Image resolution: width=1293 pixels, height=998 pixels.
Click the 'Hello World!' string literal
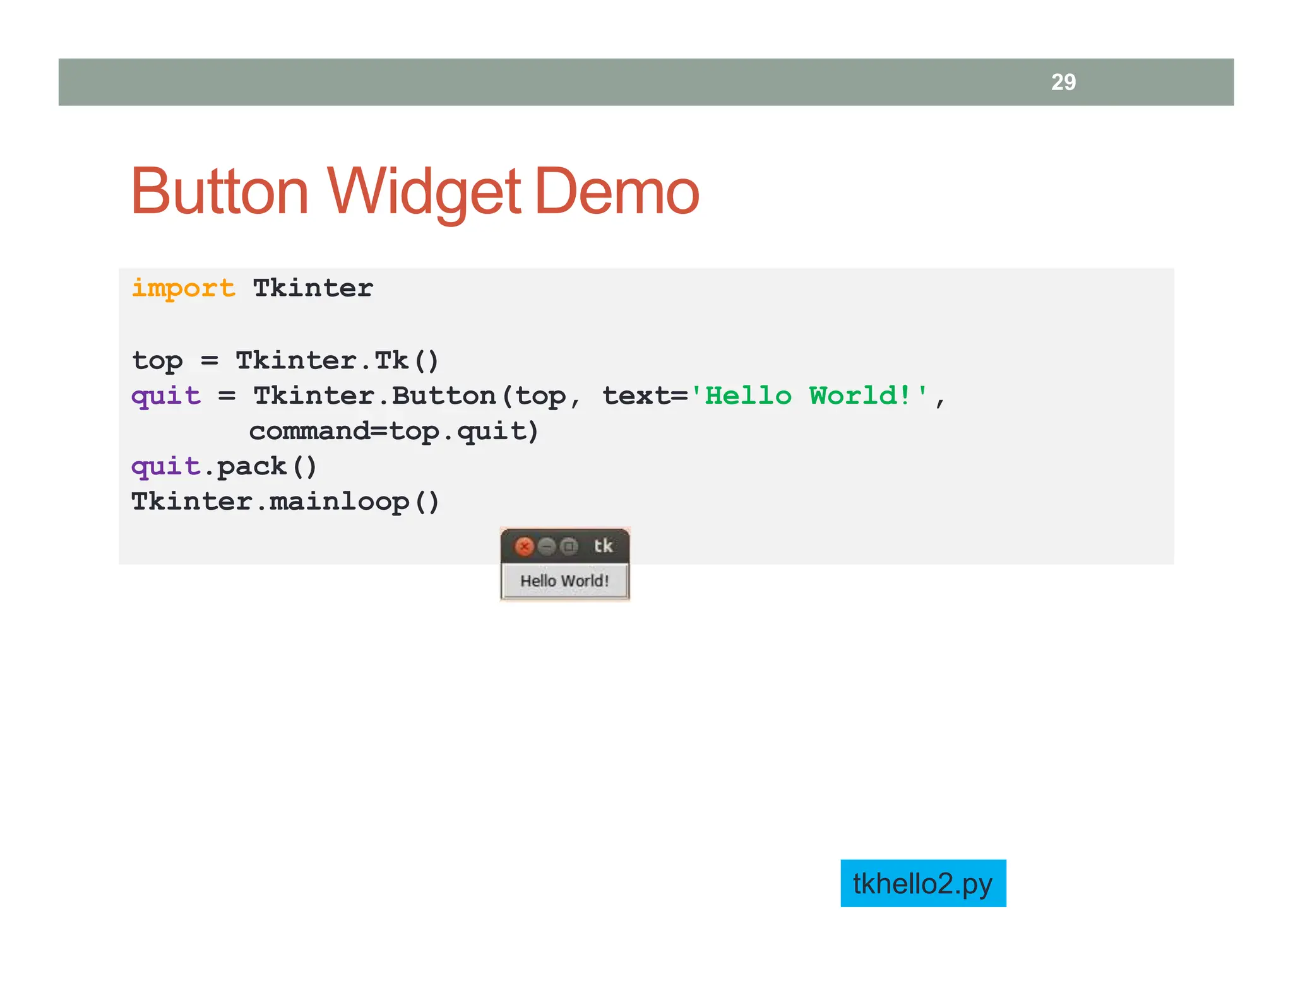pyautogui.click(x=809, y=396)
